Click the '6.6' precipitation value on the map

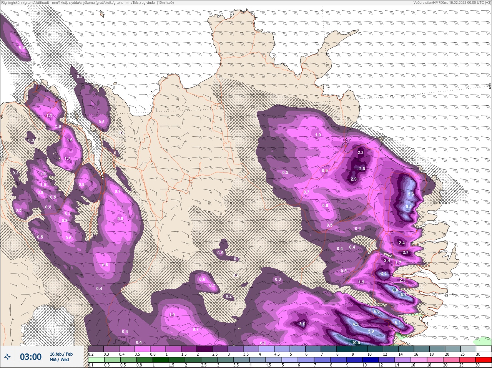[x=377, y=311]
